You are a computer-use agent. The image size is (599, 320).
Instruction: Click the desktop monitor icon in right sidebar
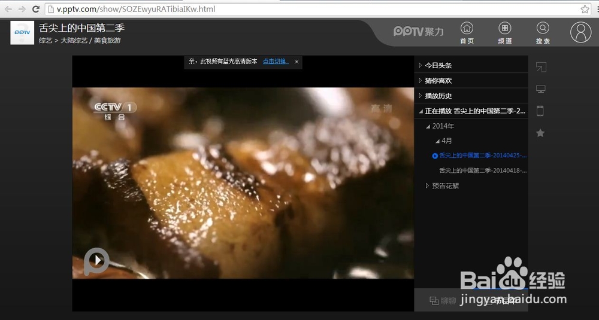540,89
